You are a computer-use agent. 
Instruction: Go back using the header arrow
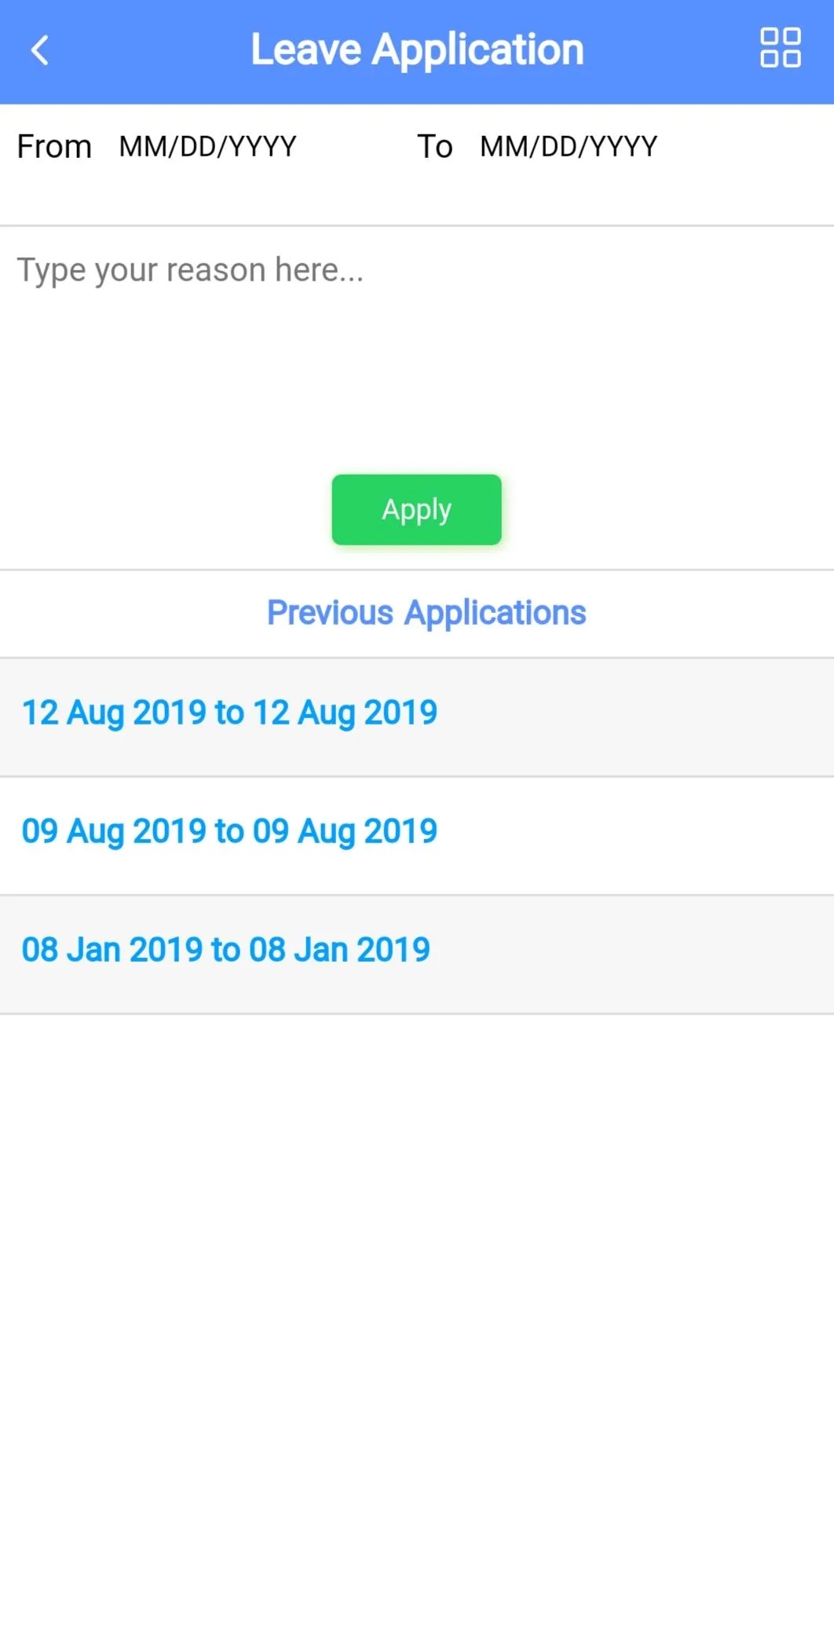(x=40, y=50)
